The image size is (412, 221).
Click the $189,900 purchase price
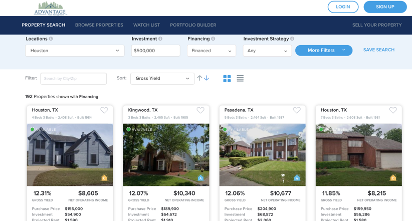(170, 208)
